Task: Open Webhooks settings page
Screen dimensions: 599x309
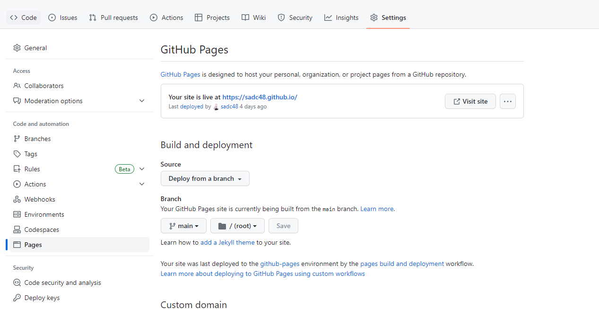Action: [x=79, y=199]
